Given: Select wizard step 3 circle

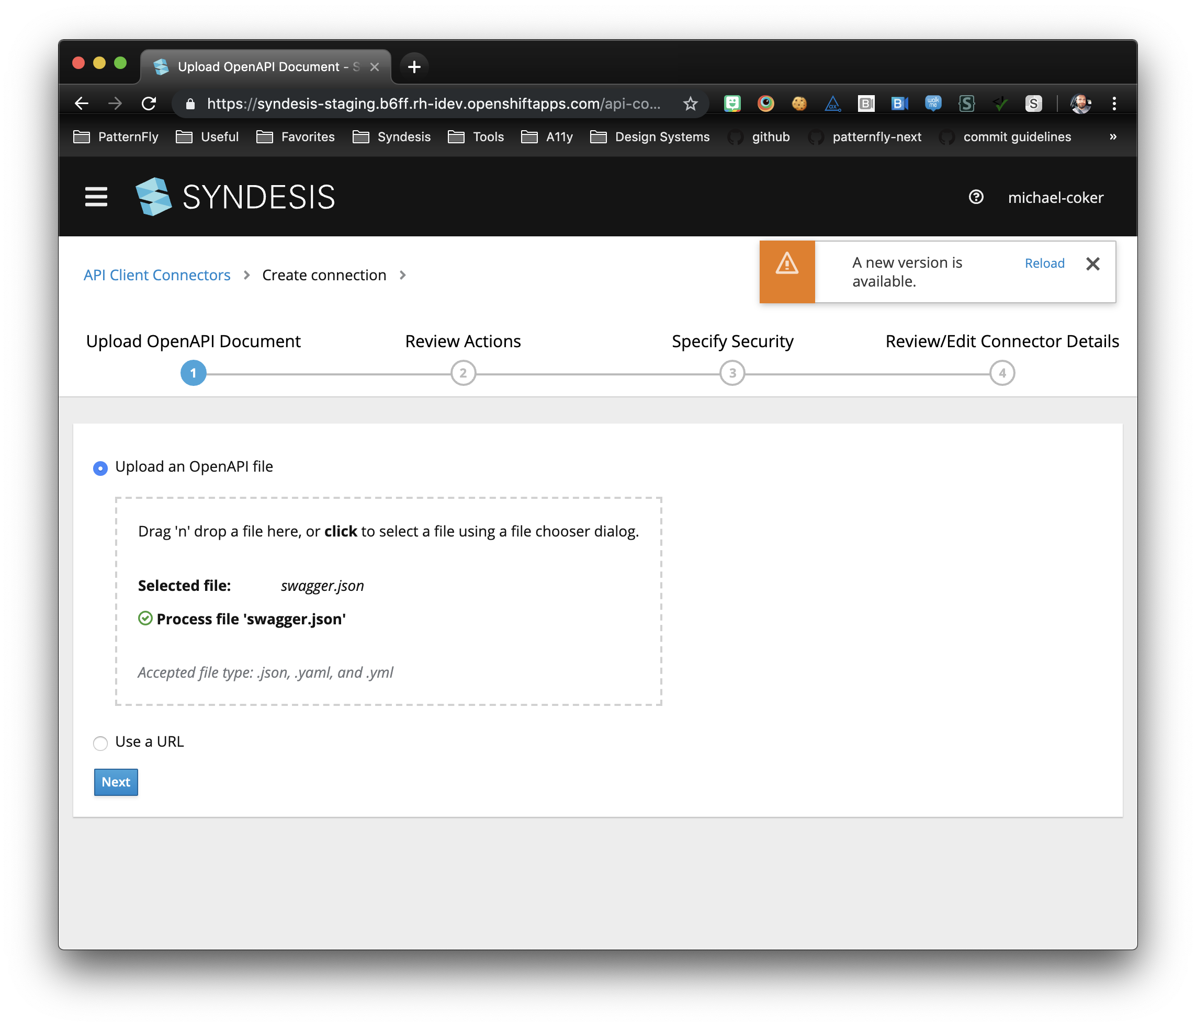Looking at the screenshot, I should [x=732, y=373].
